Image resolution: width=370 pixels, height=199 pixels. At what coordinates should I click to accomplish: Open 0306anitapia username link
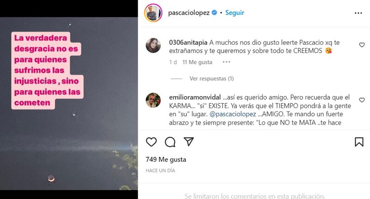tap(188, 42)
